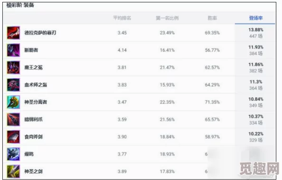Click the 神圣分离者 item icon
Screen dimensions: 282x180
(13, 102)
